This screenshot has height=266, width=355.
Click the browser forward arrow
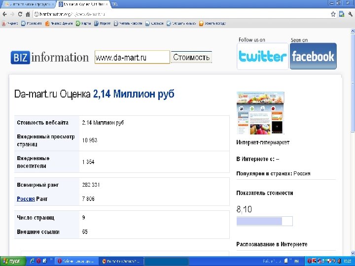click(12, 14)
